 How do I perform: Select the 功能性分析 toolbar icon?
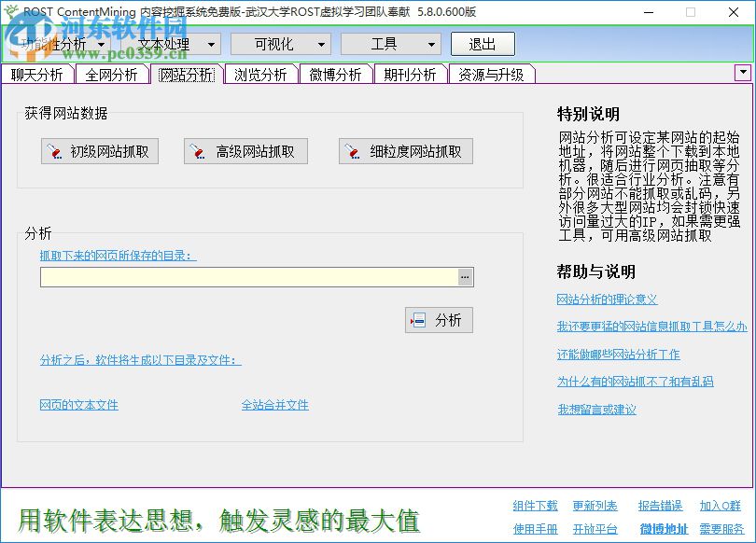pyautogui.click(x=51, y=43)
